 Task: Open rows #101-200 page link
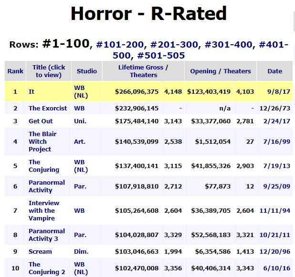tap(121, 45)
